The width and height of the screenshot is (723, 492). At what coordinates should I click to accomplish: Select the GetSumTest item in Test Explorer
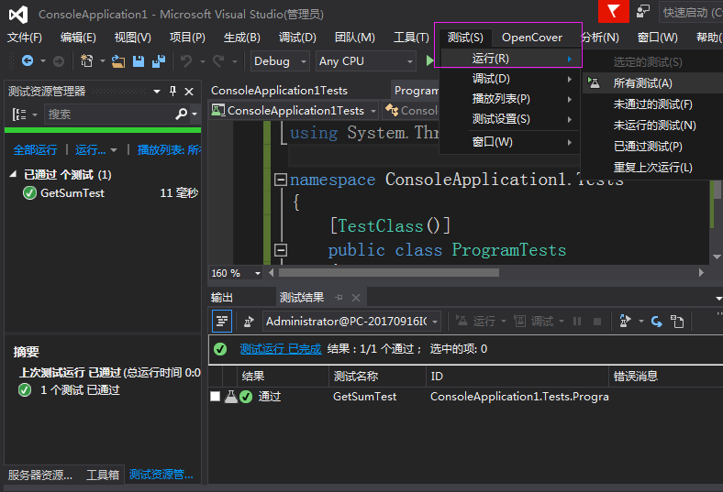point(72,192)
